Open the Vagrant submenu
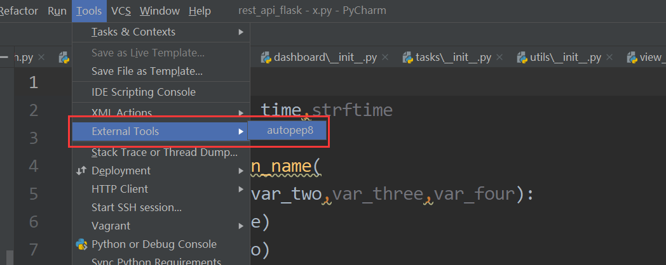 pos(161,226)
